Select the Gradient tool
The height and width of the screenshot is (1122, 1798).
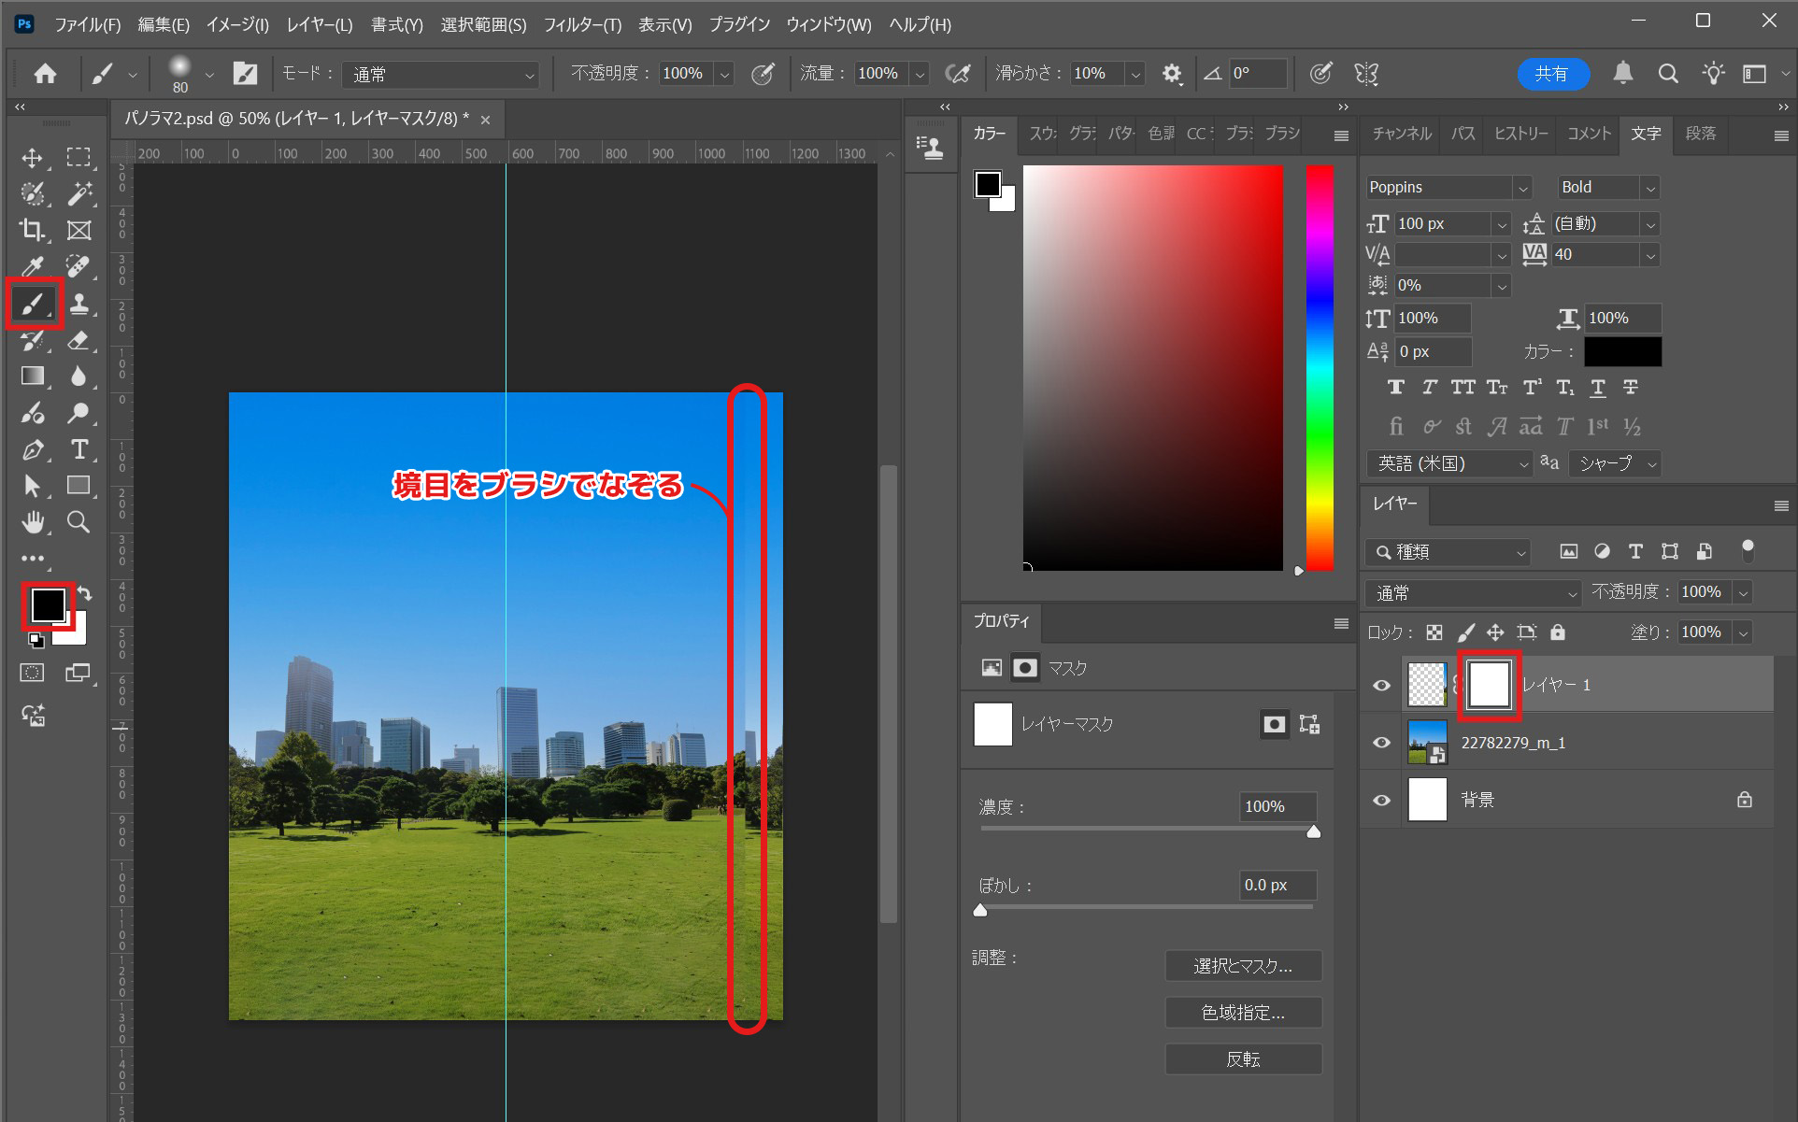pos(32,376)
